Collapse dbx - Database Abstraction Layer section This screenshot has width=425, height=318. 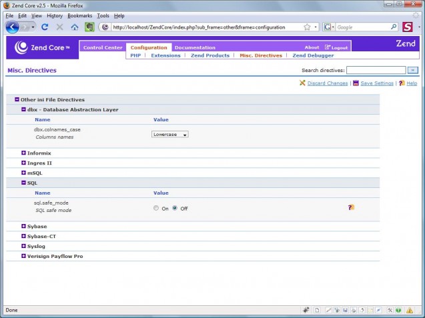[23, 109]
